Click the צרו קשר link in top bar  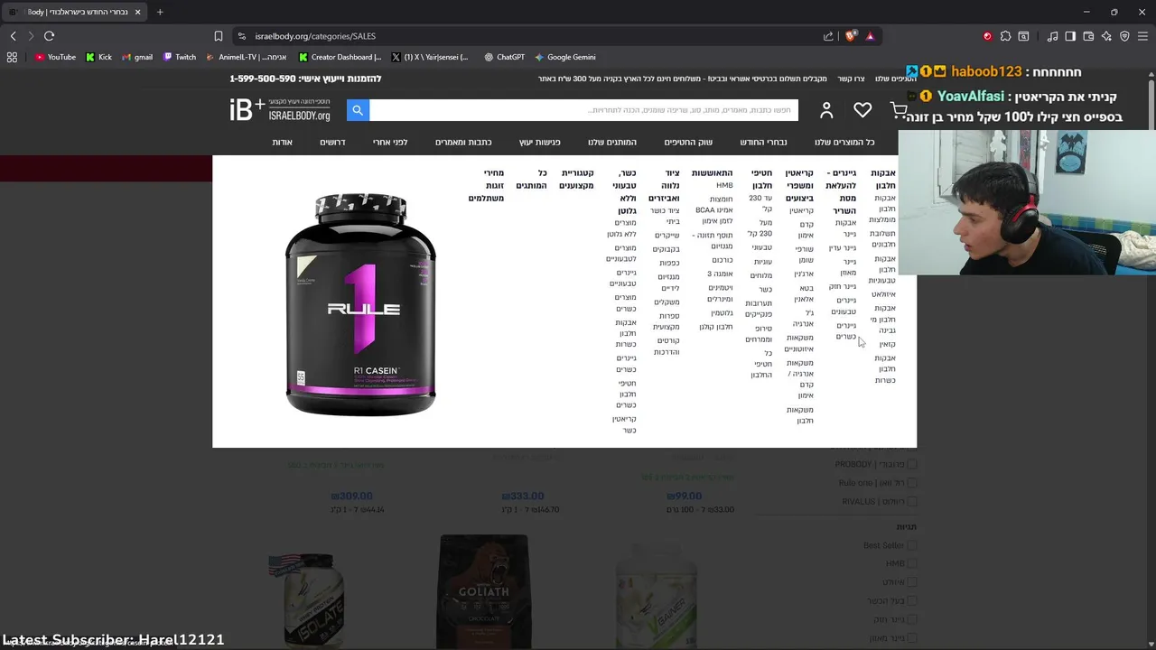(x=851, y=79)
